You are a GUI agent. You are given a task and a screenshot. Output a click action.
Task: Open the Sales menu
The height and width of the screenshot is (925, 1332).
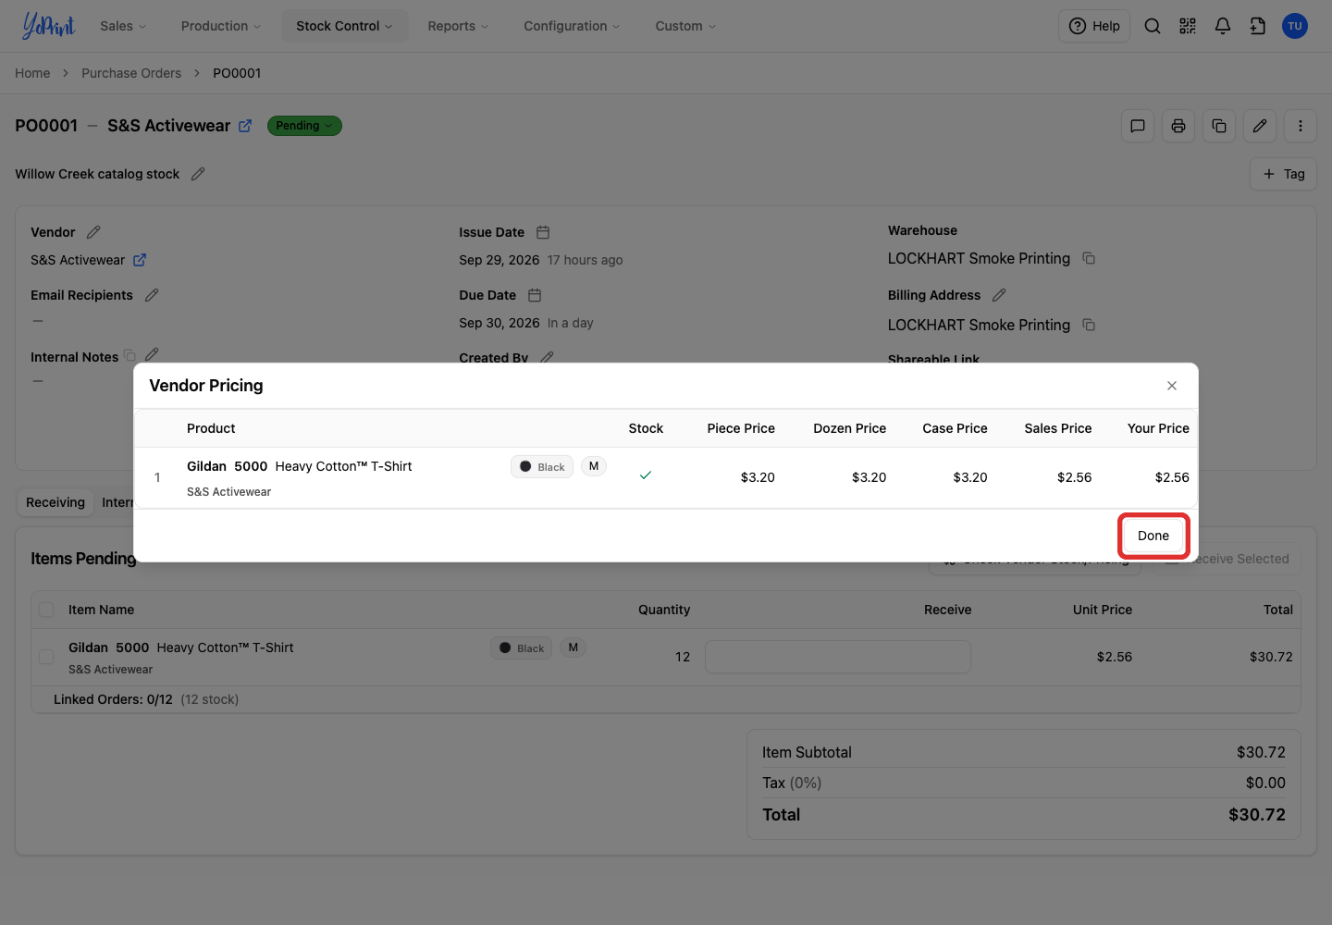tap(123, 26)
